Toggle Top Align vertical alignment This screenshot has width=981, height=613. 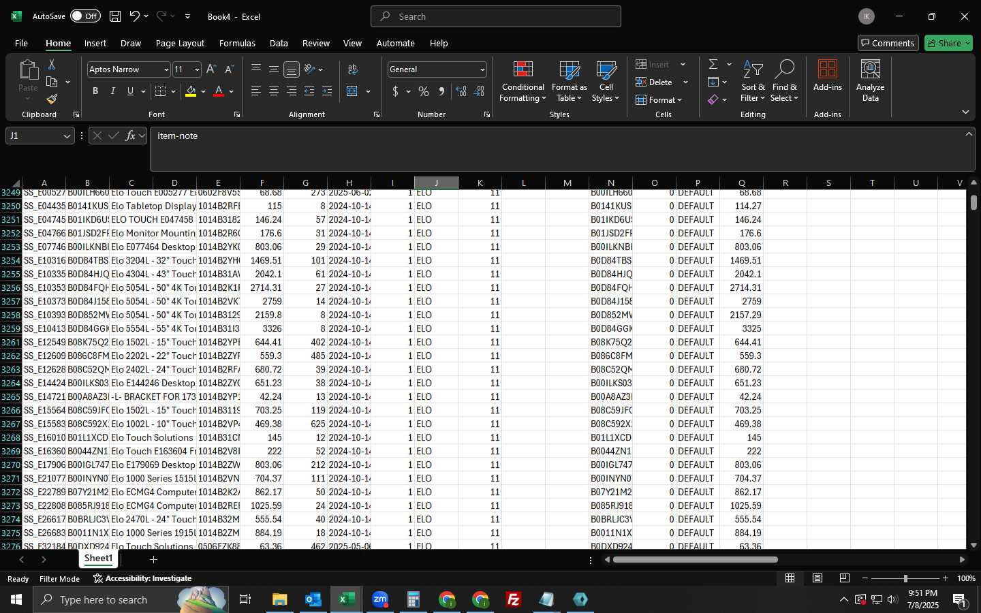[256, 69]
